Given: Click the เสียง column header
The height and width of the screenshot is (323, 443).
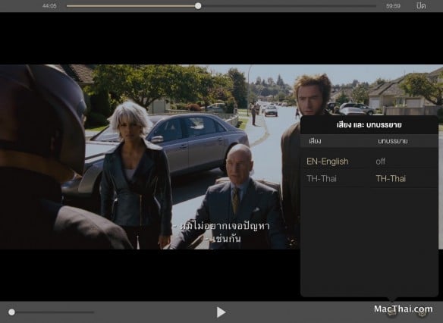Looking at the screenshot, I should [315, 141].
